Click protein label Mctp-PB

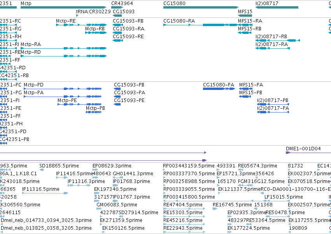tap(95, 109)
